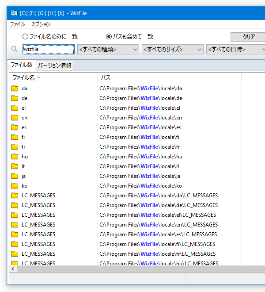This screenshot has width=265, height=292.
Task: Click path ending locale\es\LC_MESSAGES
Action: click(x=158, y=234)
